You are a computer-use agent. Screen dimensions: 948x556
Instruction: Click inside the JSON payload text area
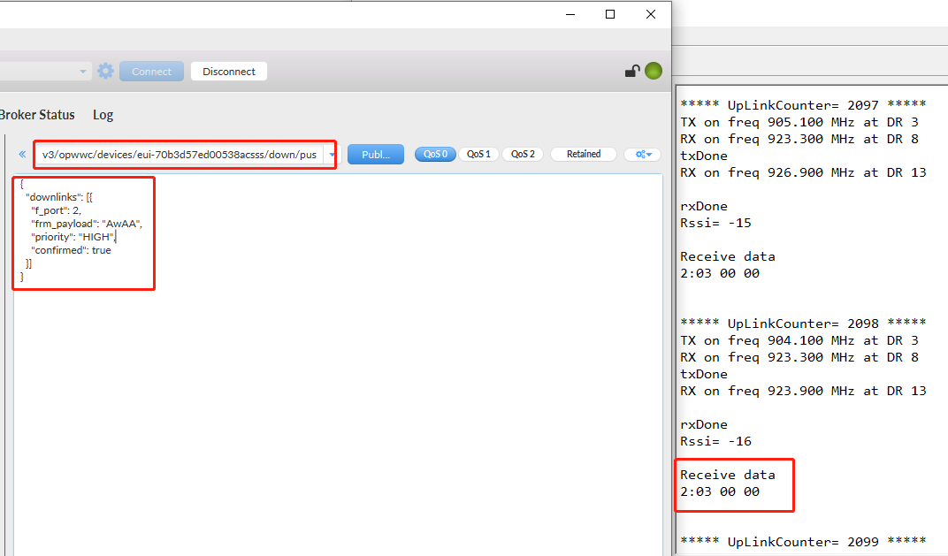click(x=338, y=362)
